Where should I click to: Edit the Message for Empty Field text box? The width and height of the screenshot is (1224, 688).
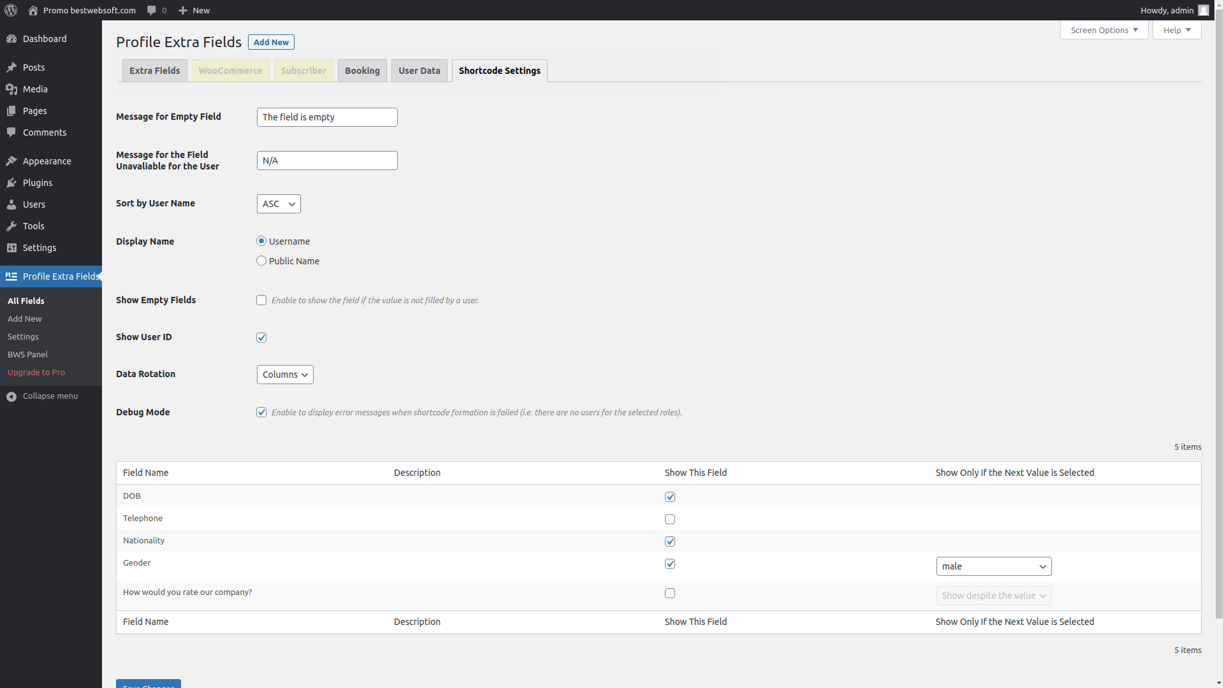(x=326, y=117)
